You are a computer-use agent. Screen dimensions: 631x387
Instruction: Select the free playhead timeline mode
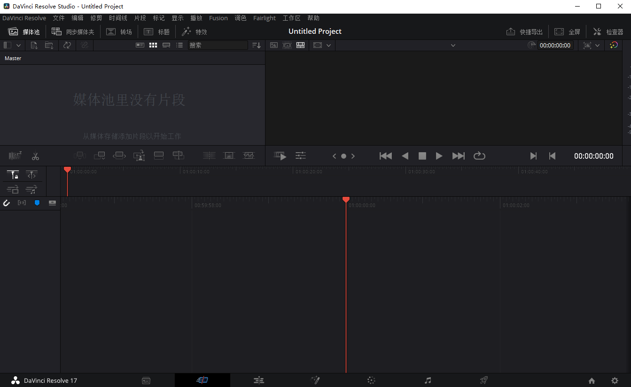(31, 175)
